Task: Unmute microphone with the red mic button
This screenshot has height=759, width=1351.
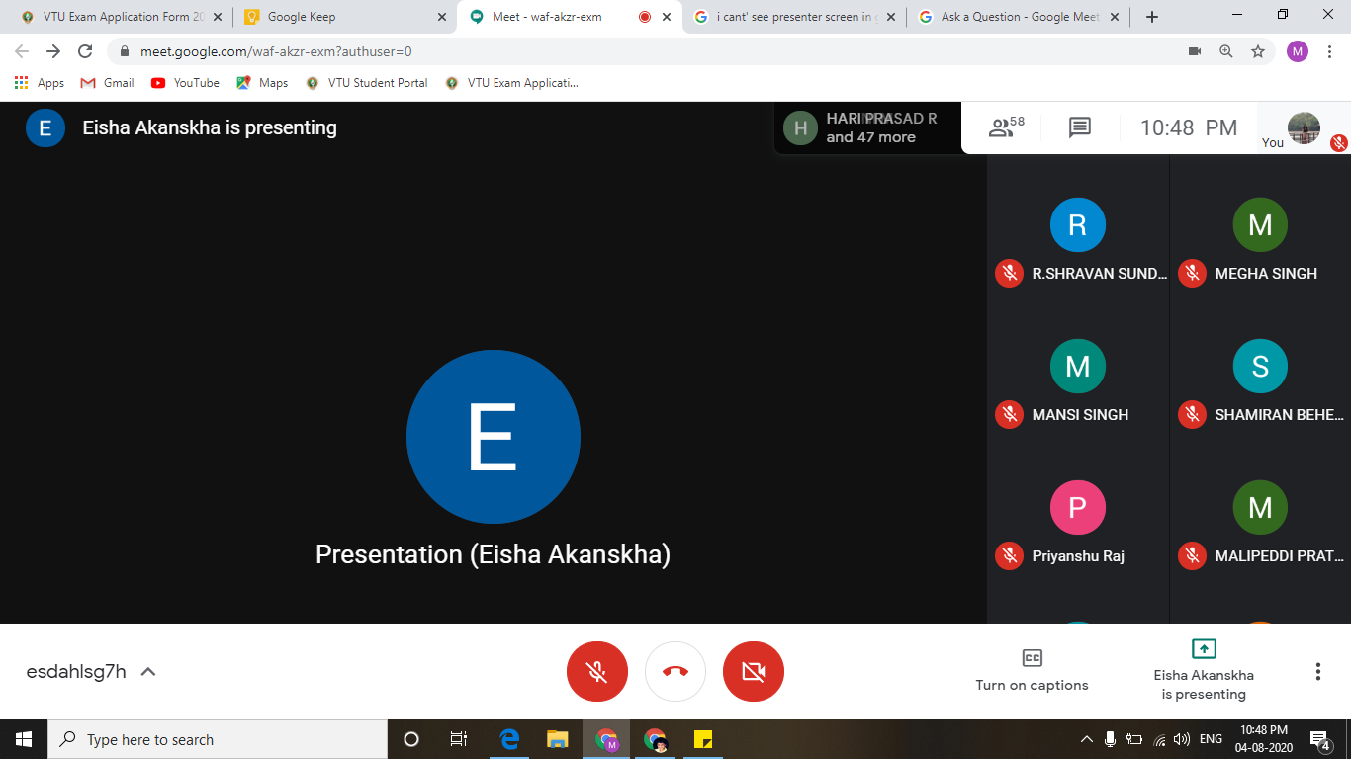Action: point(596,672)
